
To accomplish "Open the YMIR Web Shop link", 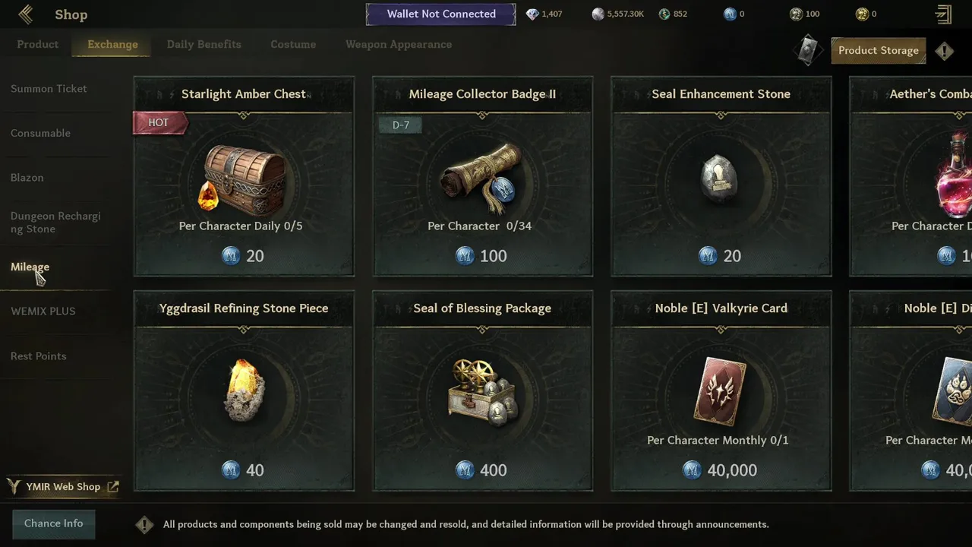I will (x=64, y=487).
